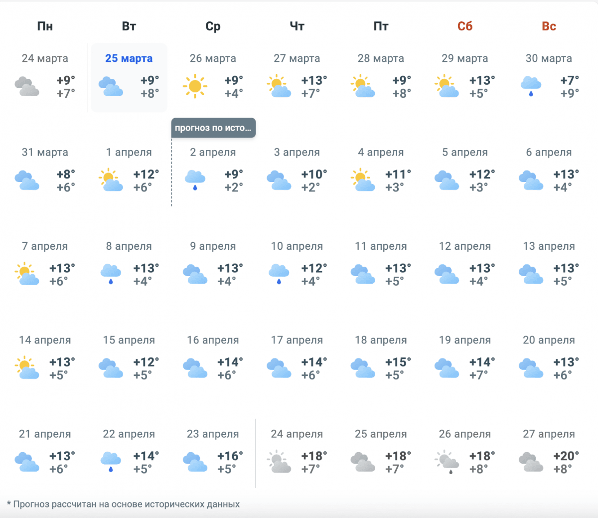The image size is (598, 518).
Task: Click the grey rain-sun icon for 26 апреля
Action: pyautogui.click(x=447, y=462)
